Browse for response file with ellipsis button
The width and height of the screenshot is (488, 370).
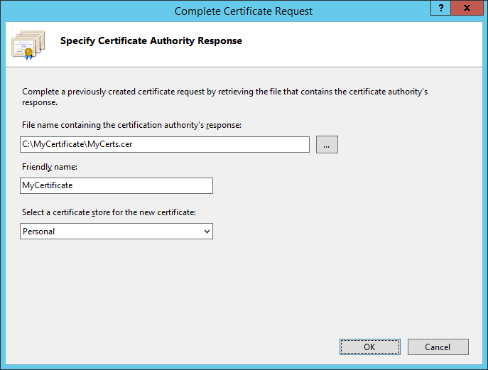point(327,144)
